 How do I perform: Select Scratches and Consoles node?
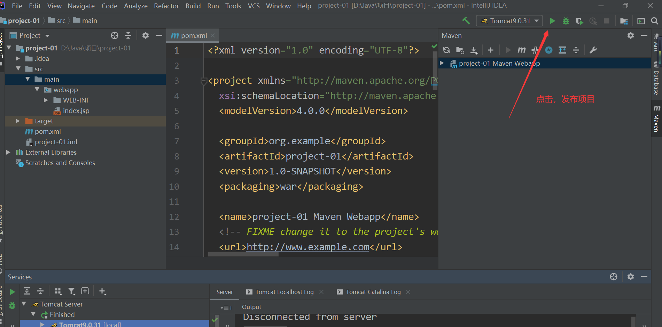(60, 163)
